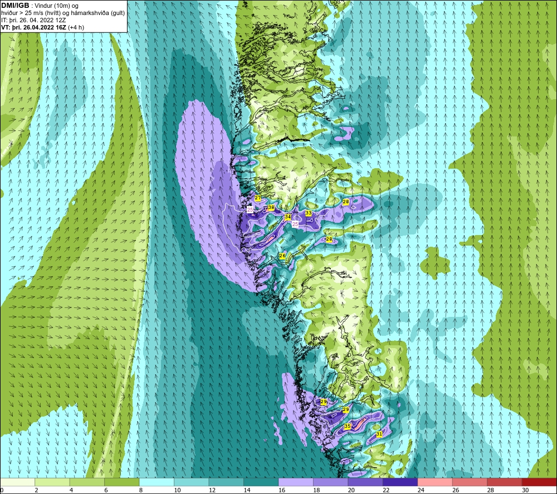Viewport: 557px width, 494px height.
Task: Click the legend scale number 6
Action: (x=106, y=490)
